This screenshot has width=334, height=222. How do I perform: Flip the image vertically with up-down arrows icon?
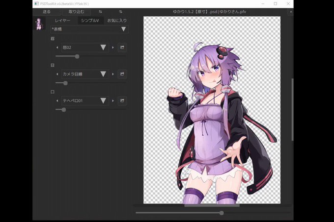point(121,12)
